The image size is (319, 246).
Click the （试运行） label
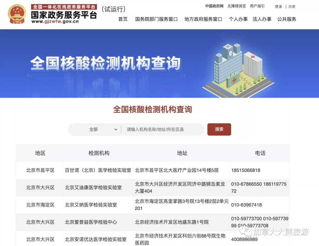113,9
